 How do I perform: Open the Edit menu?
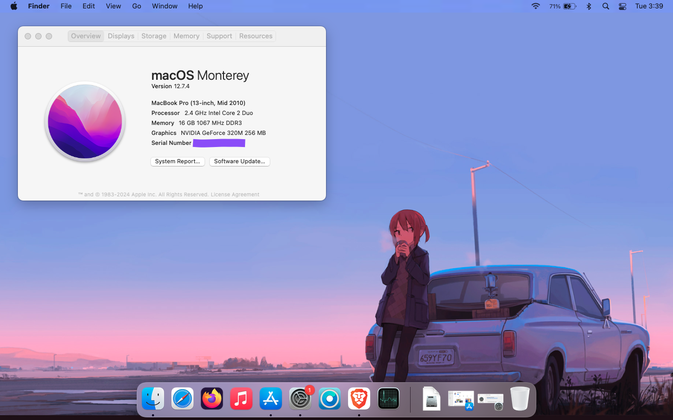(x=89, y=6)
